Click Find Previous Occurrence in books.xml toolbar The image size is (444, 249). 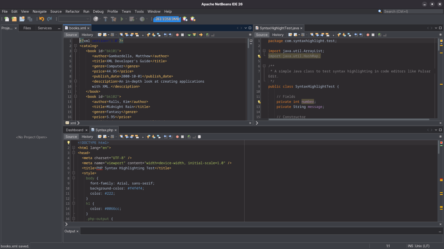(127, 35)
